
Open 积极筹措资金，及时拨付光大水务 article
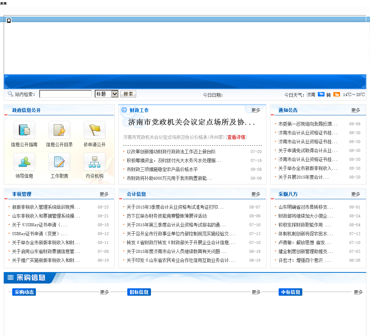coord(174,160)
